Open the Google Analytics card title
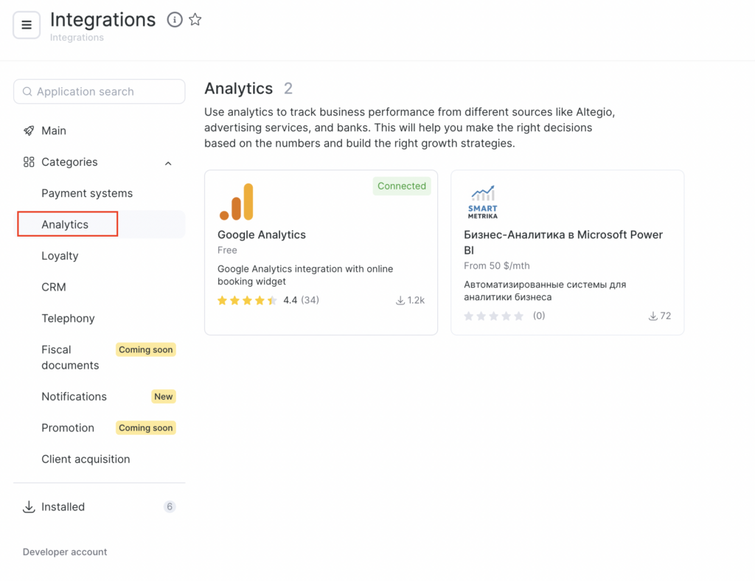The image size is (755, 581). [x=261, y=234]
